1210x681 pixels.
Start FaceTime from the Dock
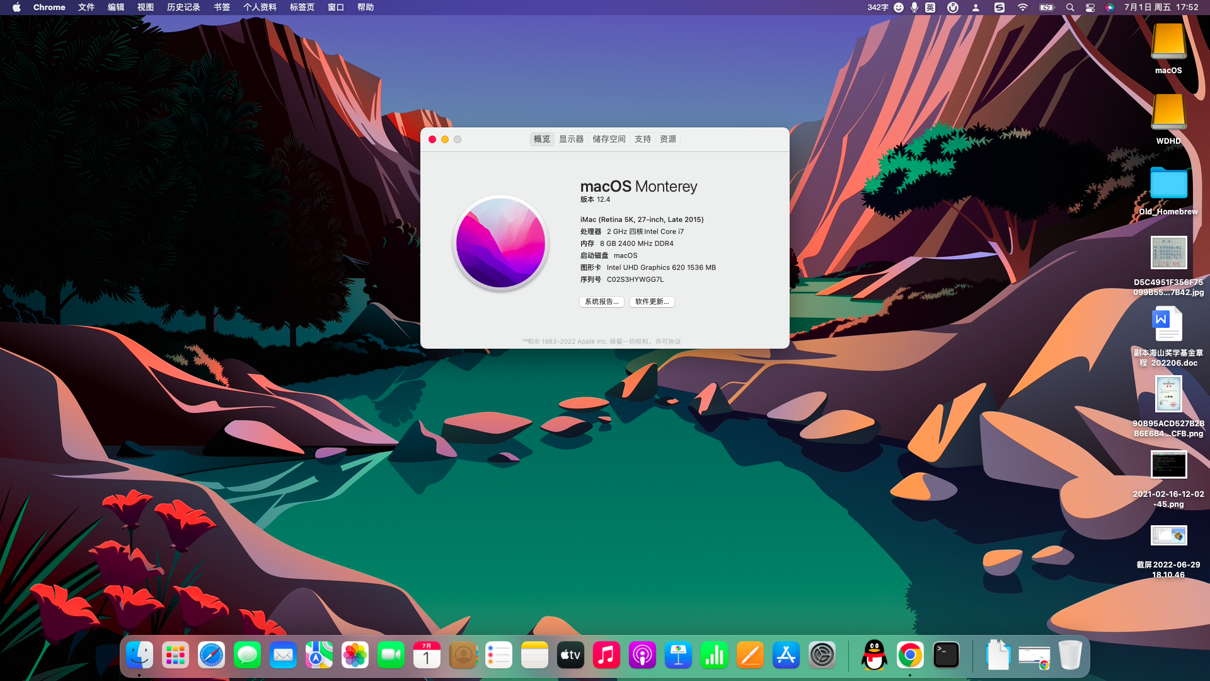pyautogui.click(x=391, y=655)
